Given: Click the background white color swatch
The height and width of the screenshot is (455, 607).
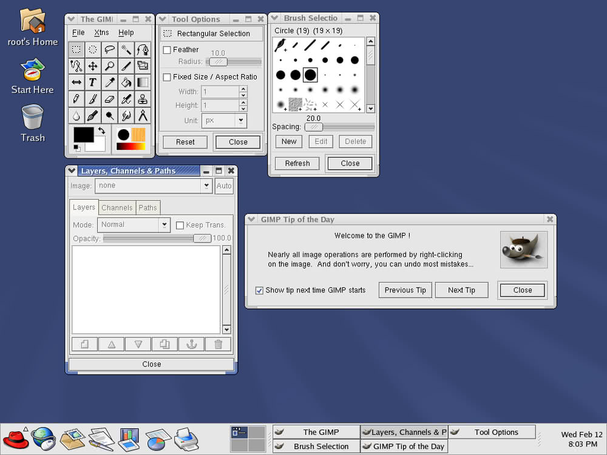Looking at the screenshot, I should 99,146.
